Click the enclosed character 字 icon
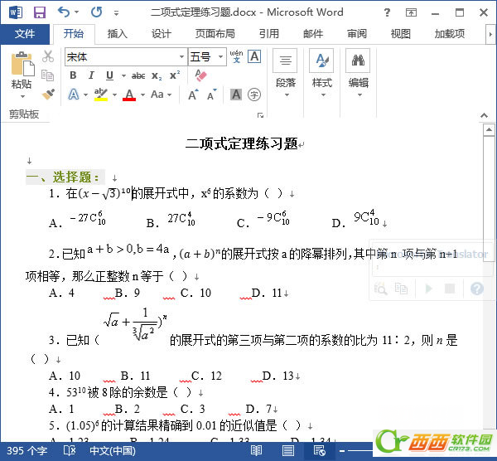The width and height of the screenshot is (497, 461). [x=254, y=95]
